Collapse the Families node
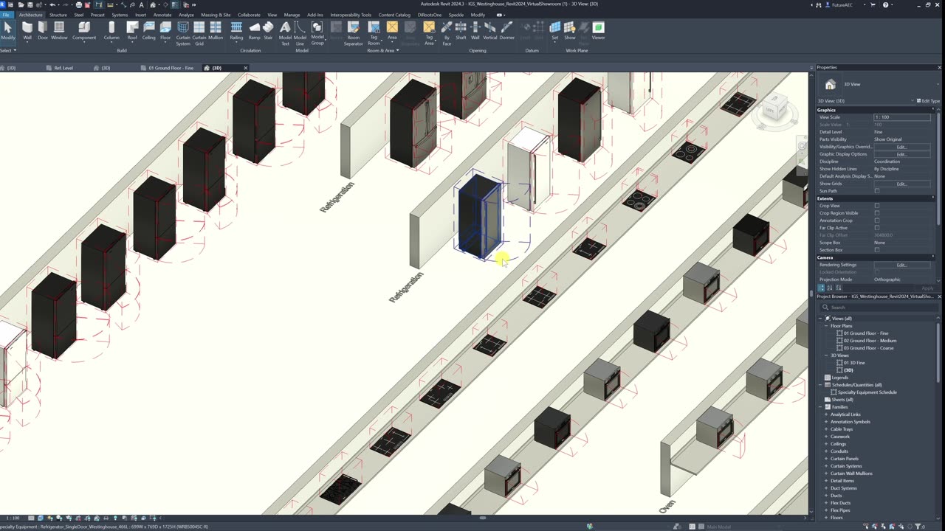 coord(822,407)
